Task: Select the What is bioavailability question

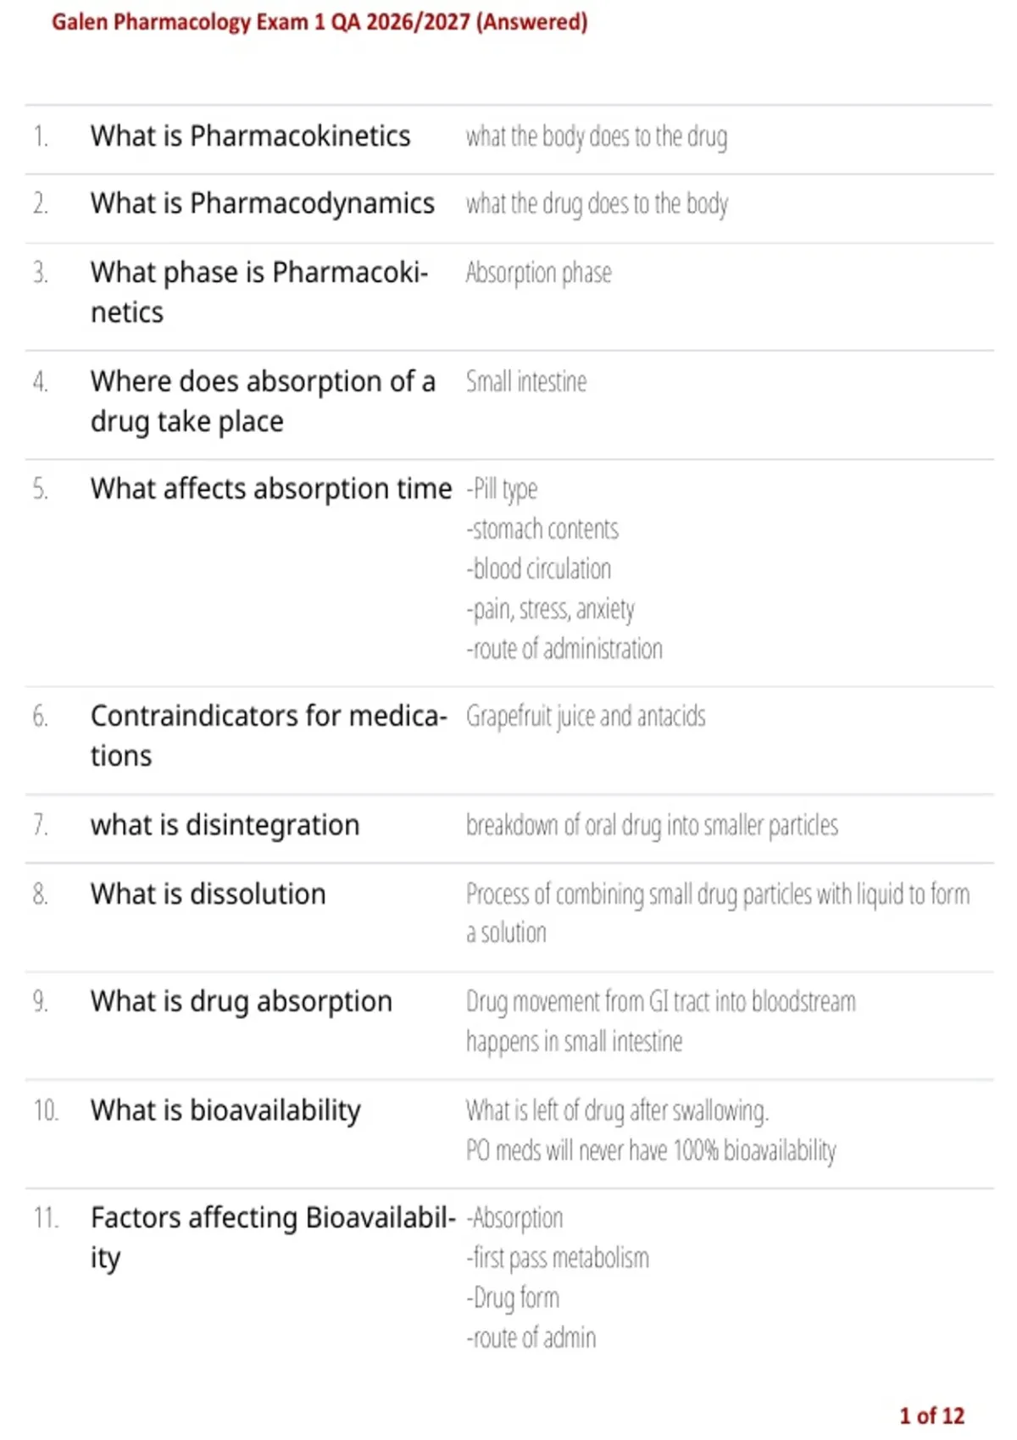Action: (x=225, y=1110)
